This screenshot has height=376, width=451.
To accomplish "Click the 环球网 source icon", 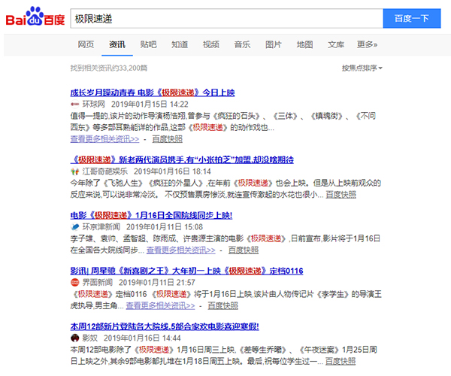I will [x=74, y=105].
